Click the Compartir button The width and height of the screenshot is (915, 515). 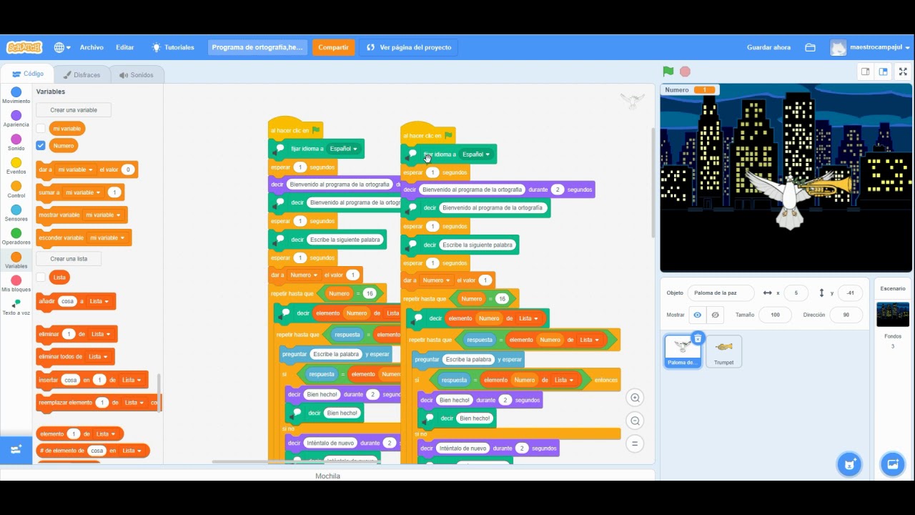(333, 47)
